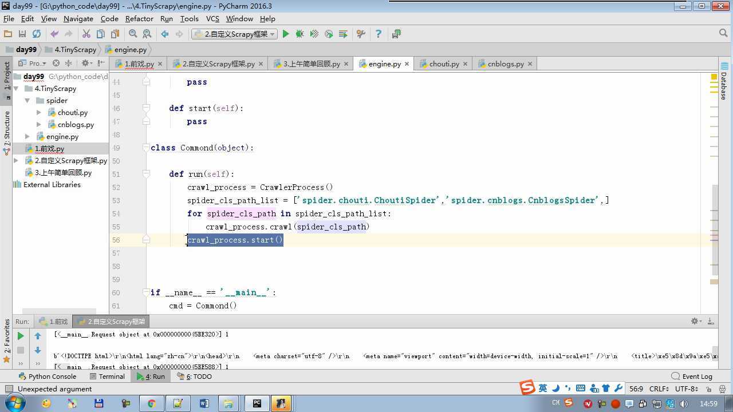The height and width of the screenshot is (412, 733).
Task: Open the Tools menu
Action: coord(189,18)
